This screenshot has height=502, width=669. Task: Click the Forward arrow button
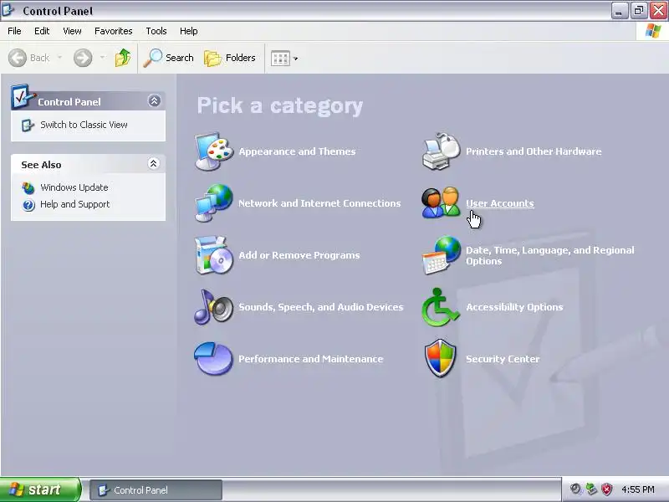click(x=83, y=58)
